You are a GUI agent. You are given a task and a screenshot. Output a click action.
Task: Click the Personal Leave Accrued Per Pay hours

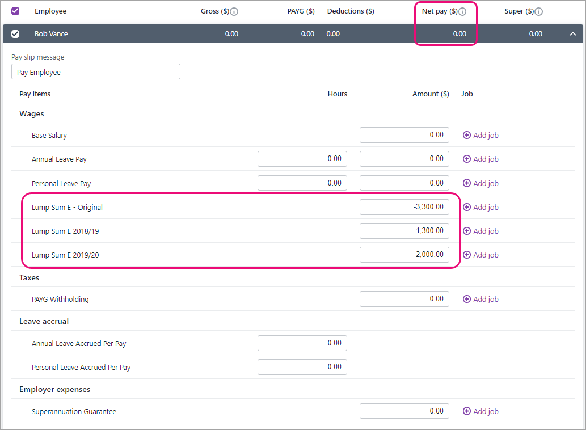pyautogui.click(x=302, y=368)
